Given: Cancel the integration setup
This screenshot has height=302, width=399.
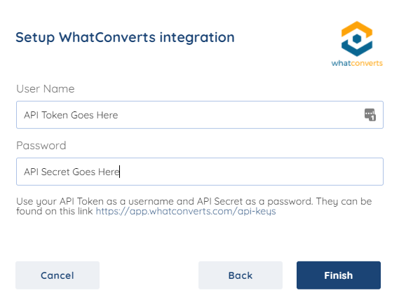Looking at the screenshot, I should (x=58, y=275).
